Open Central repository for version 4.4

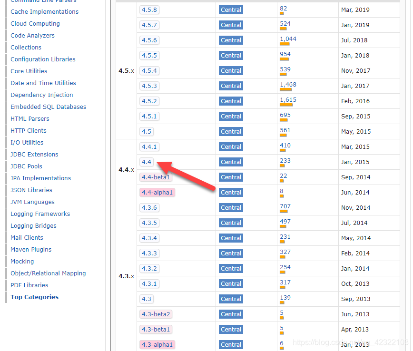pos(231,162)
